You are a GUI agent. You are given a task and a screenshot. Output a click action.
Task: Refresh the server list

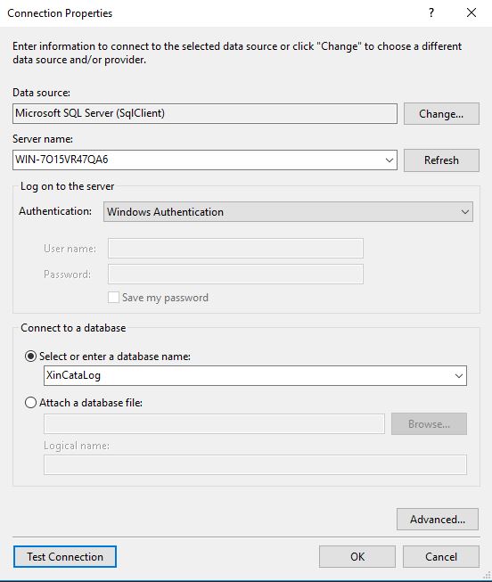click(441, 160)
